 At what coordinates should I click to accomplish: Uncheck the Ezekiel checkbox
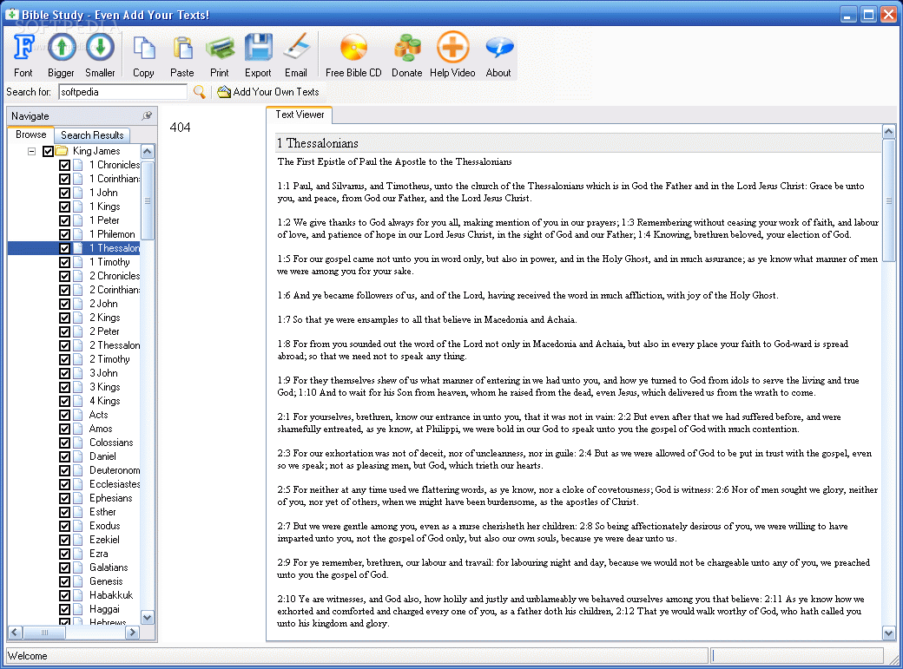64,540
